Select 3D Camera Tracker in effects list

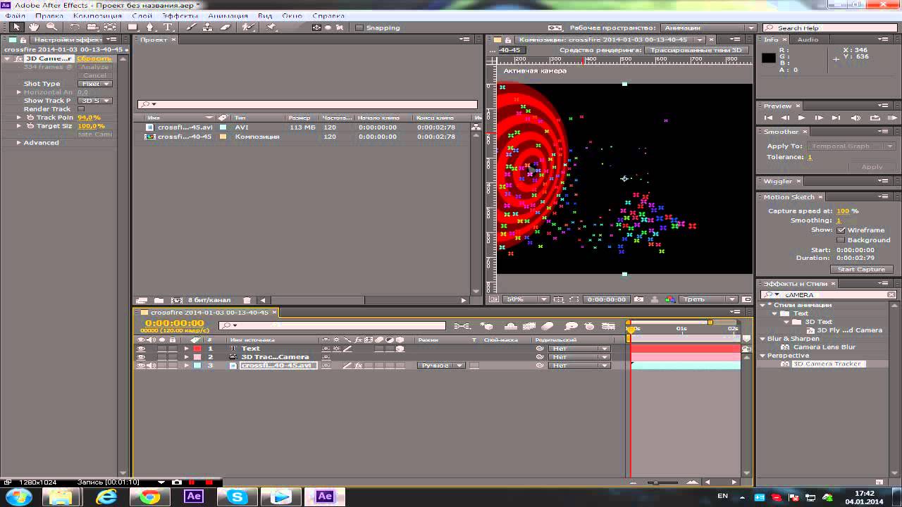pos(827,364)
